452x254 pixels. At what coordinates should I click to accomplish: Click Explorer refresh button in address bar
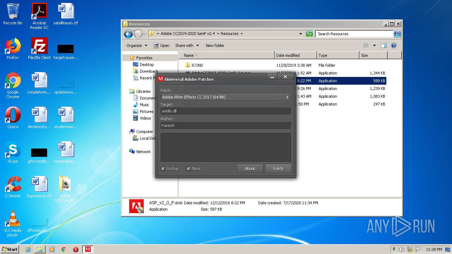pos(309,34)
